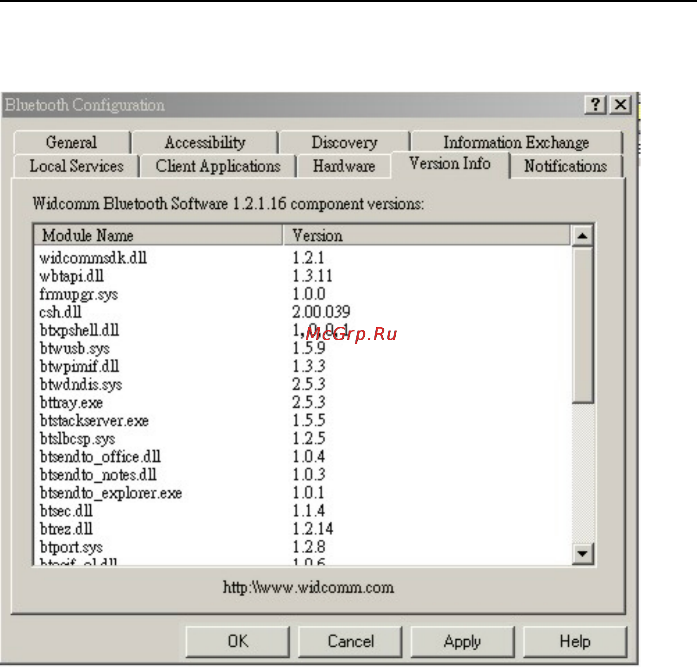Click version 1.5.5 of btstackserver.exe
The height and width of the screenshot is (667, 697).
[x=309, y=420]
